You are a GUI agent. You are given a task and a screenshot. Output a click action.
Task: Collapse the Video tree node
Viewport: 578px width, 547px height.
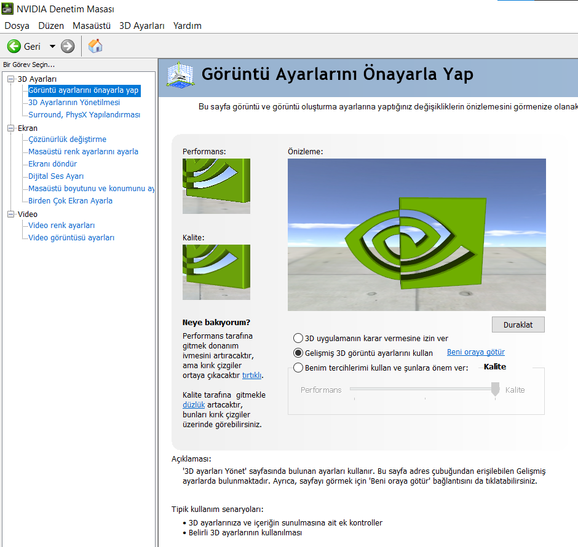(x=11, y=214)
